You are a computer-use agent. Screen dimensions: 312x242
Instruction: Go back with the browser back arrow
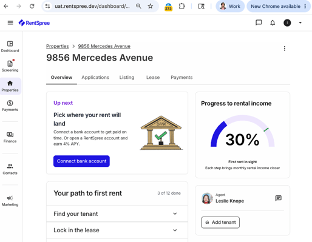6,6
